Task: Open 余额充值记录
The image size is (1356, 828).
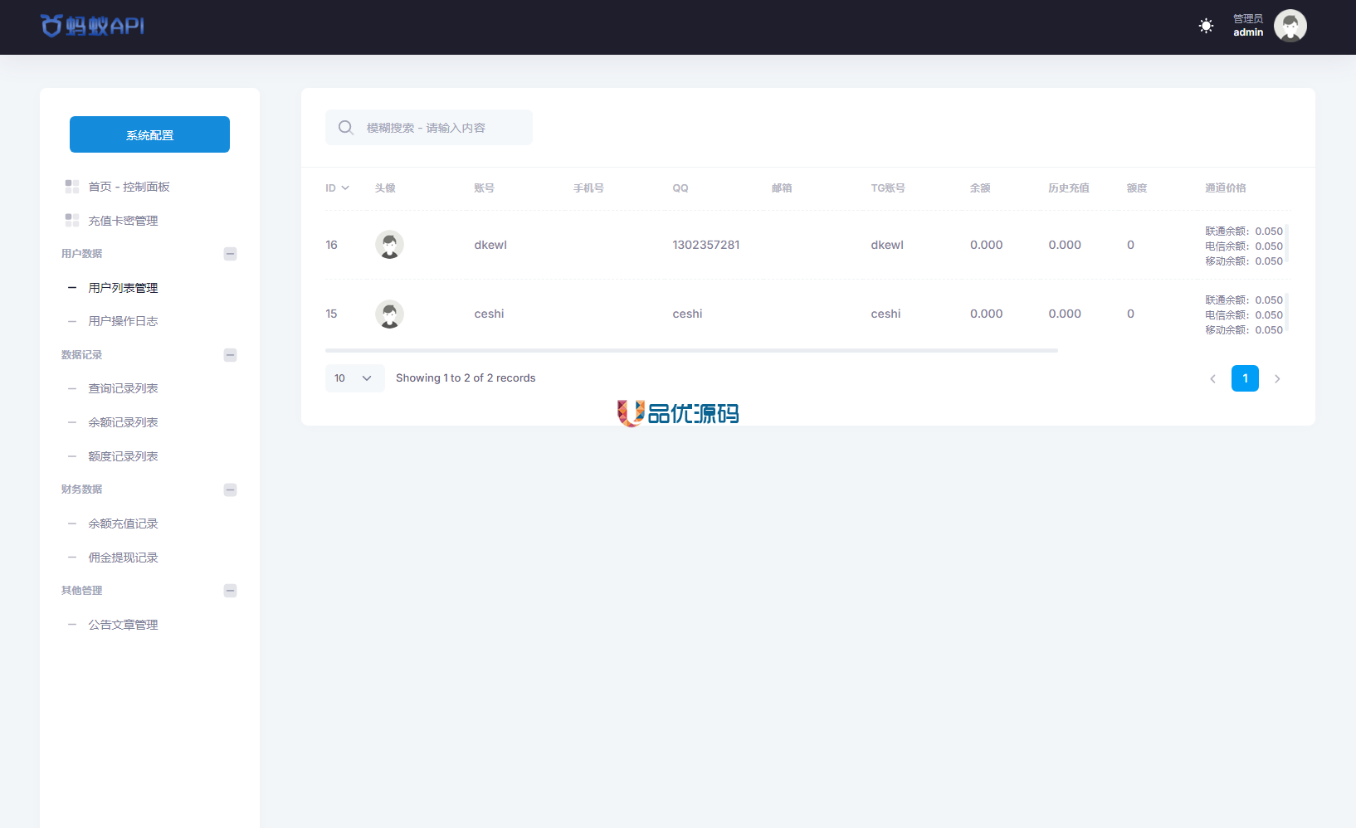Action: point(123,524)
